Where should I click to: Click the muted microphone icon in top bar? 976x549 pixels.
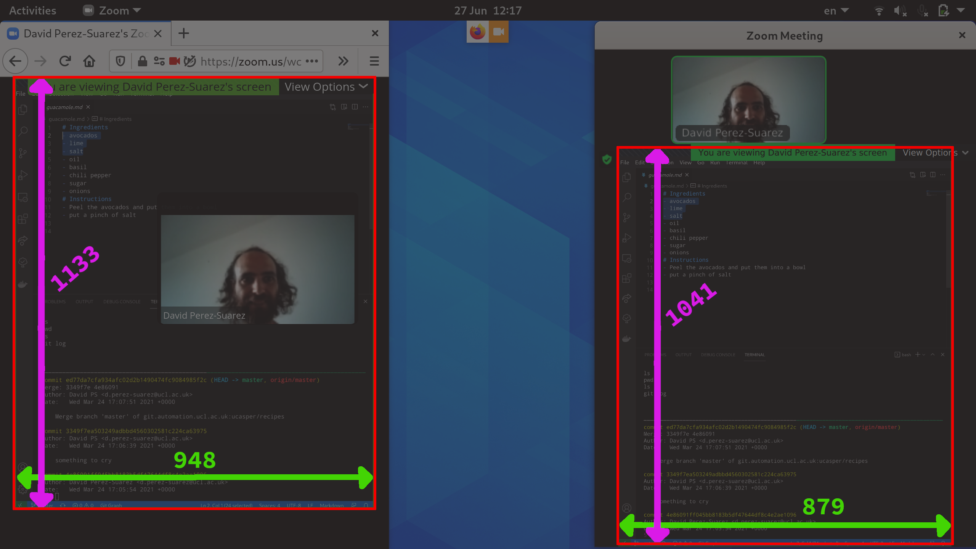[922, 11]
